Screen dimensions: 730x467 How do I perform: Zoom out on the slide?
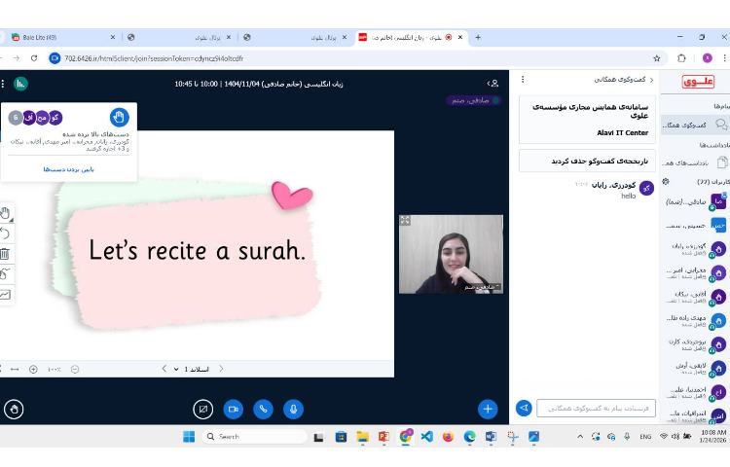point(75,370)
